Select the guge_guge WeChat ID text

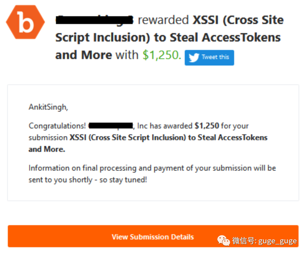(x=277, y=241)
